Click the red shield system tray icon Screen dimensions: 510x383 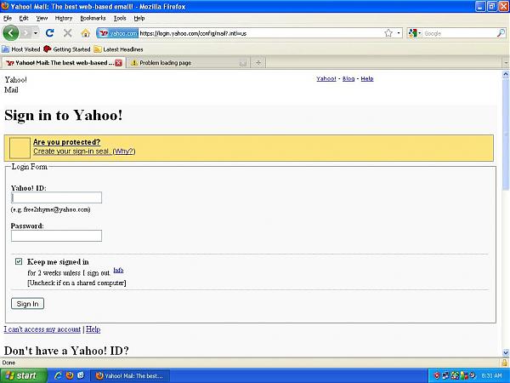click(437, 376)
